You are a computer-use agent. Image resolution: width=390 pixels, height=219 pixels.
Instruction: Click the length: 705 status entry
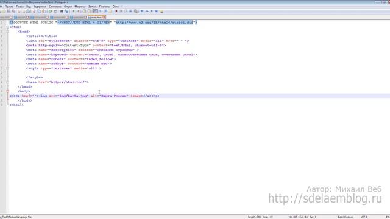pyautogui.click(x=254, y=217)
